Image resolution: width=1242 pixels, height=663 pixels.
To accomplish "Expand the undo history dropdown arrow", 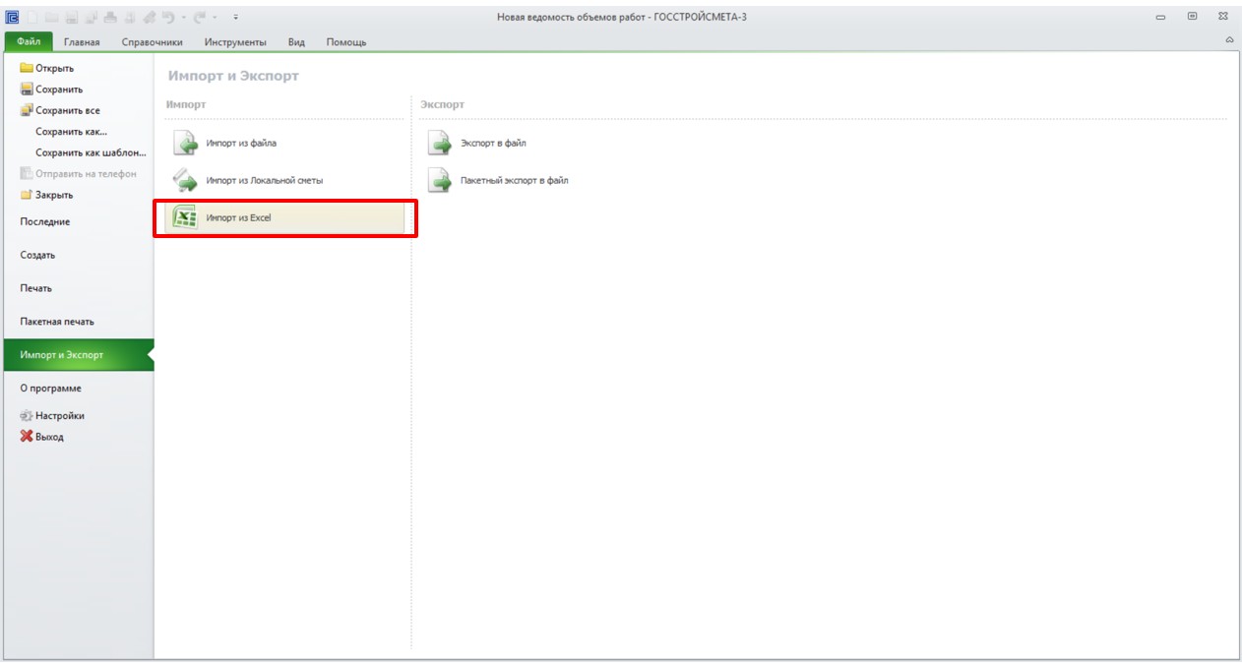I will pos(183,17).
